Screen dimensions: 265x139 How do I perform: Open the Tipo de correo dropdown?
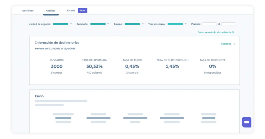click(177, 24)
